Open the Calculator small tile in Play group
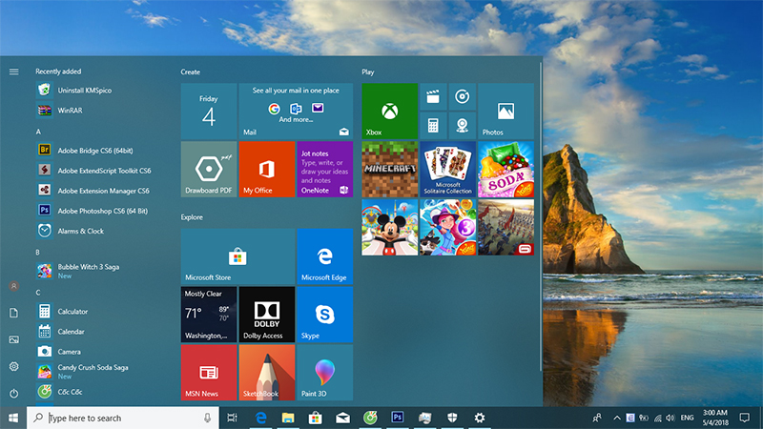Viewport: 763px width, 429px height. coord(433,126)
